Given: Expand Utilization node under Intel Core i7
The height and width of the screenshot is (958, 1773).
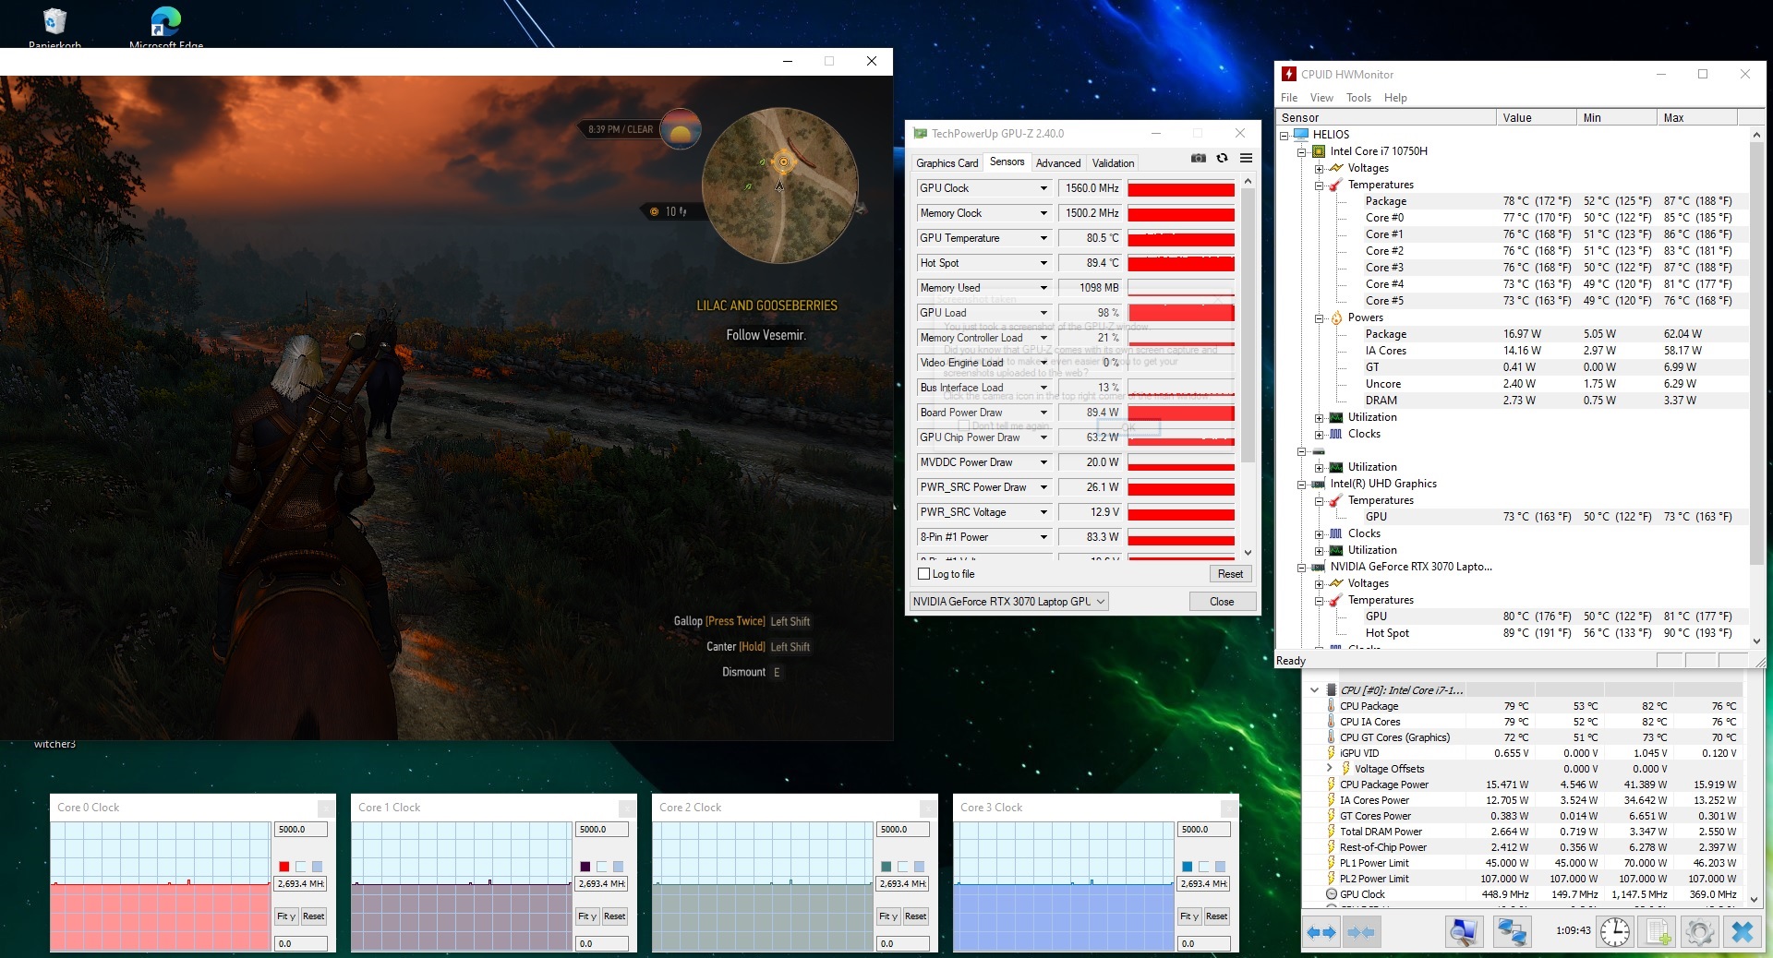Looking at the screenshot, I should tap(1319, 418).
